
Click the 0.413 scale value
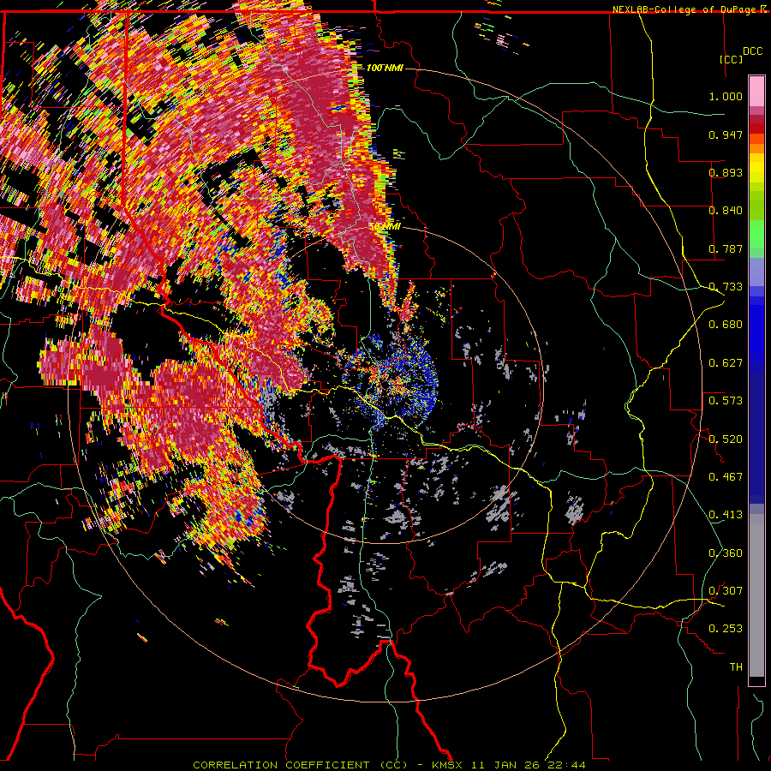[726, 515]
